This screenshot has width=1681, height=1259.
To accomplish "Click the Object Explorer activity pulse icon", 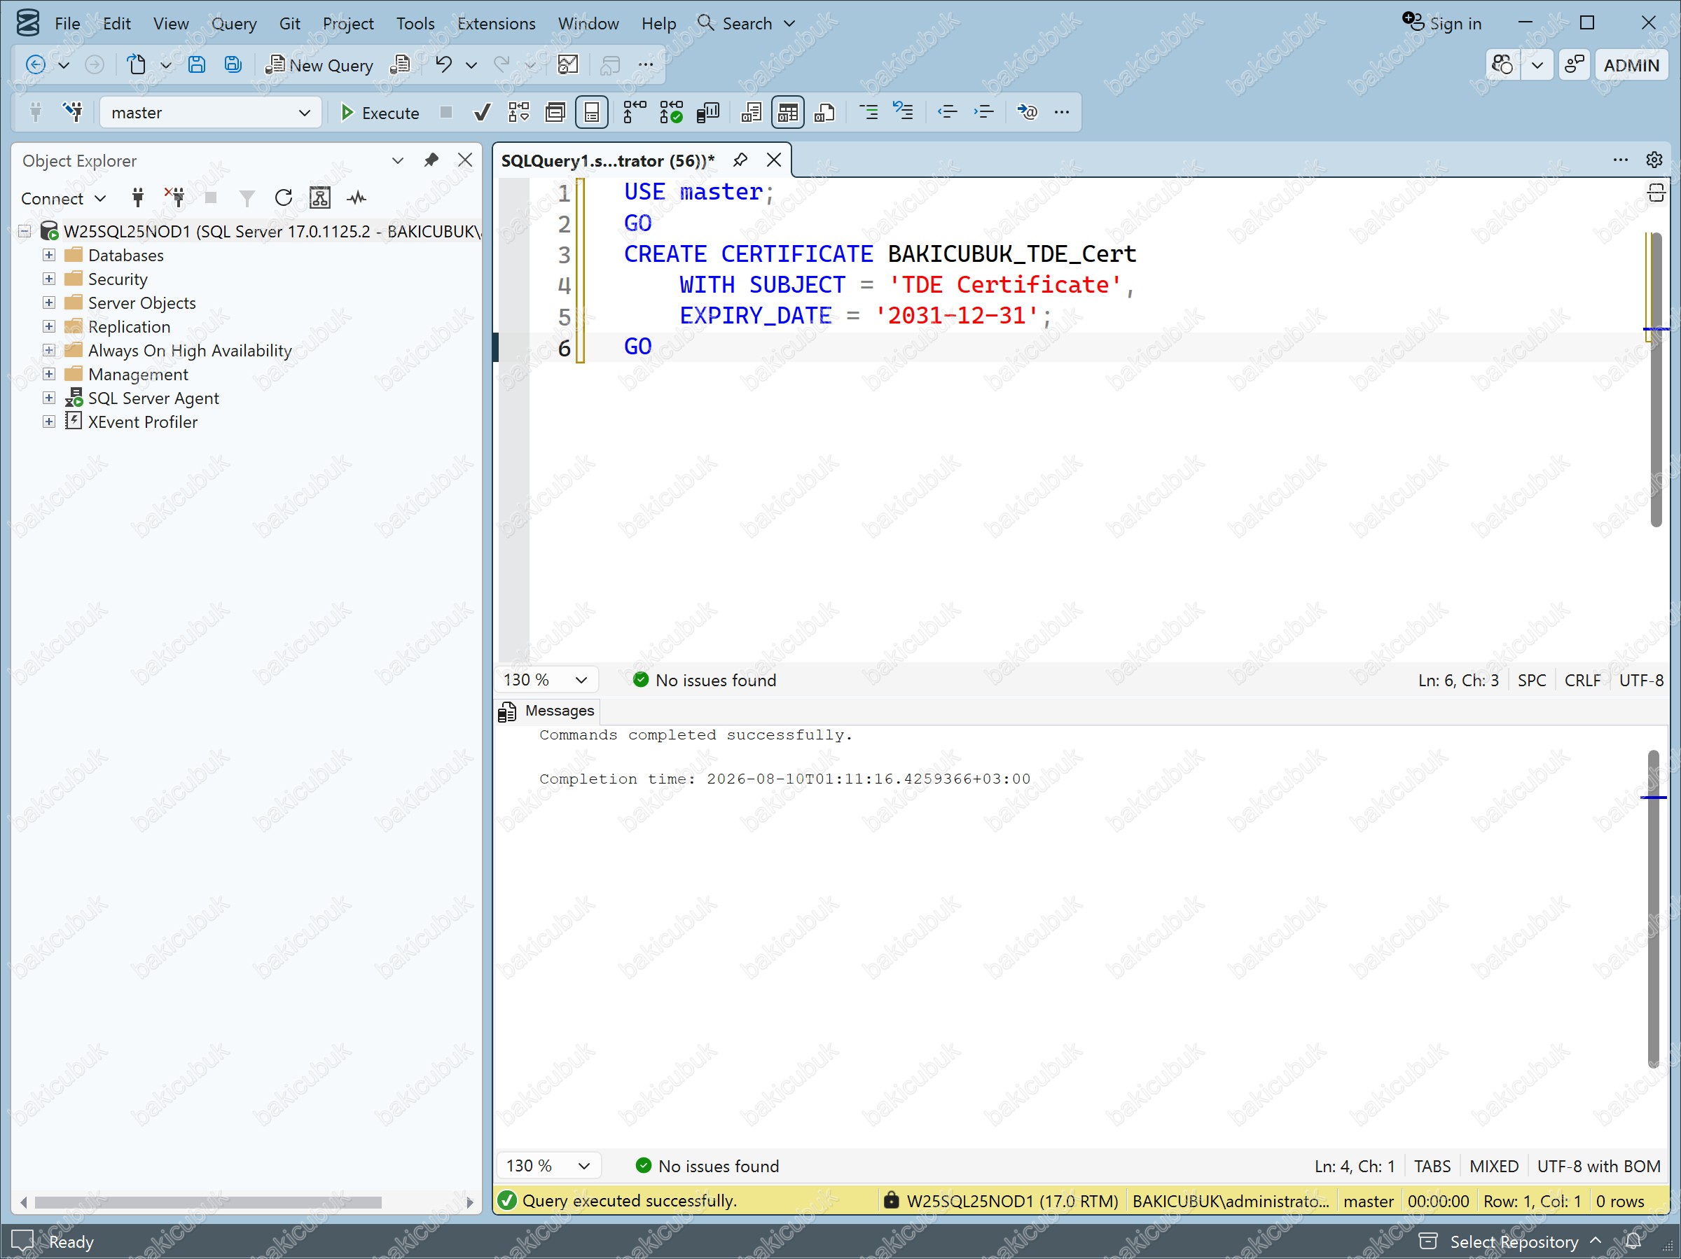I will tap(357, 198).
